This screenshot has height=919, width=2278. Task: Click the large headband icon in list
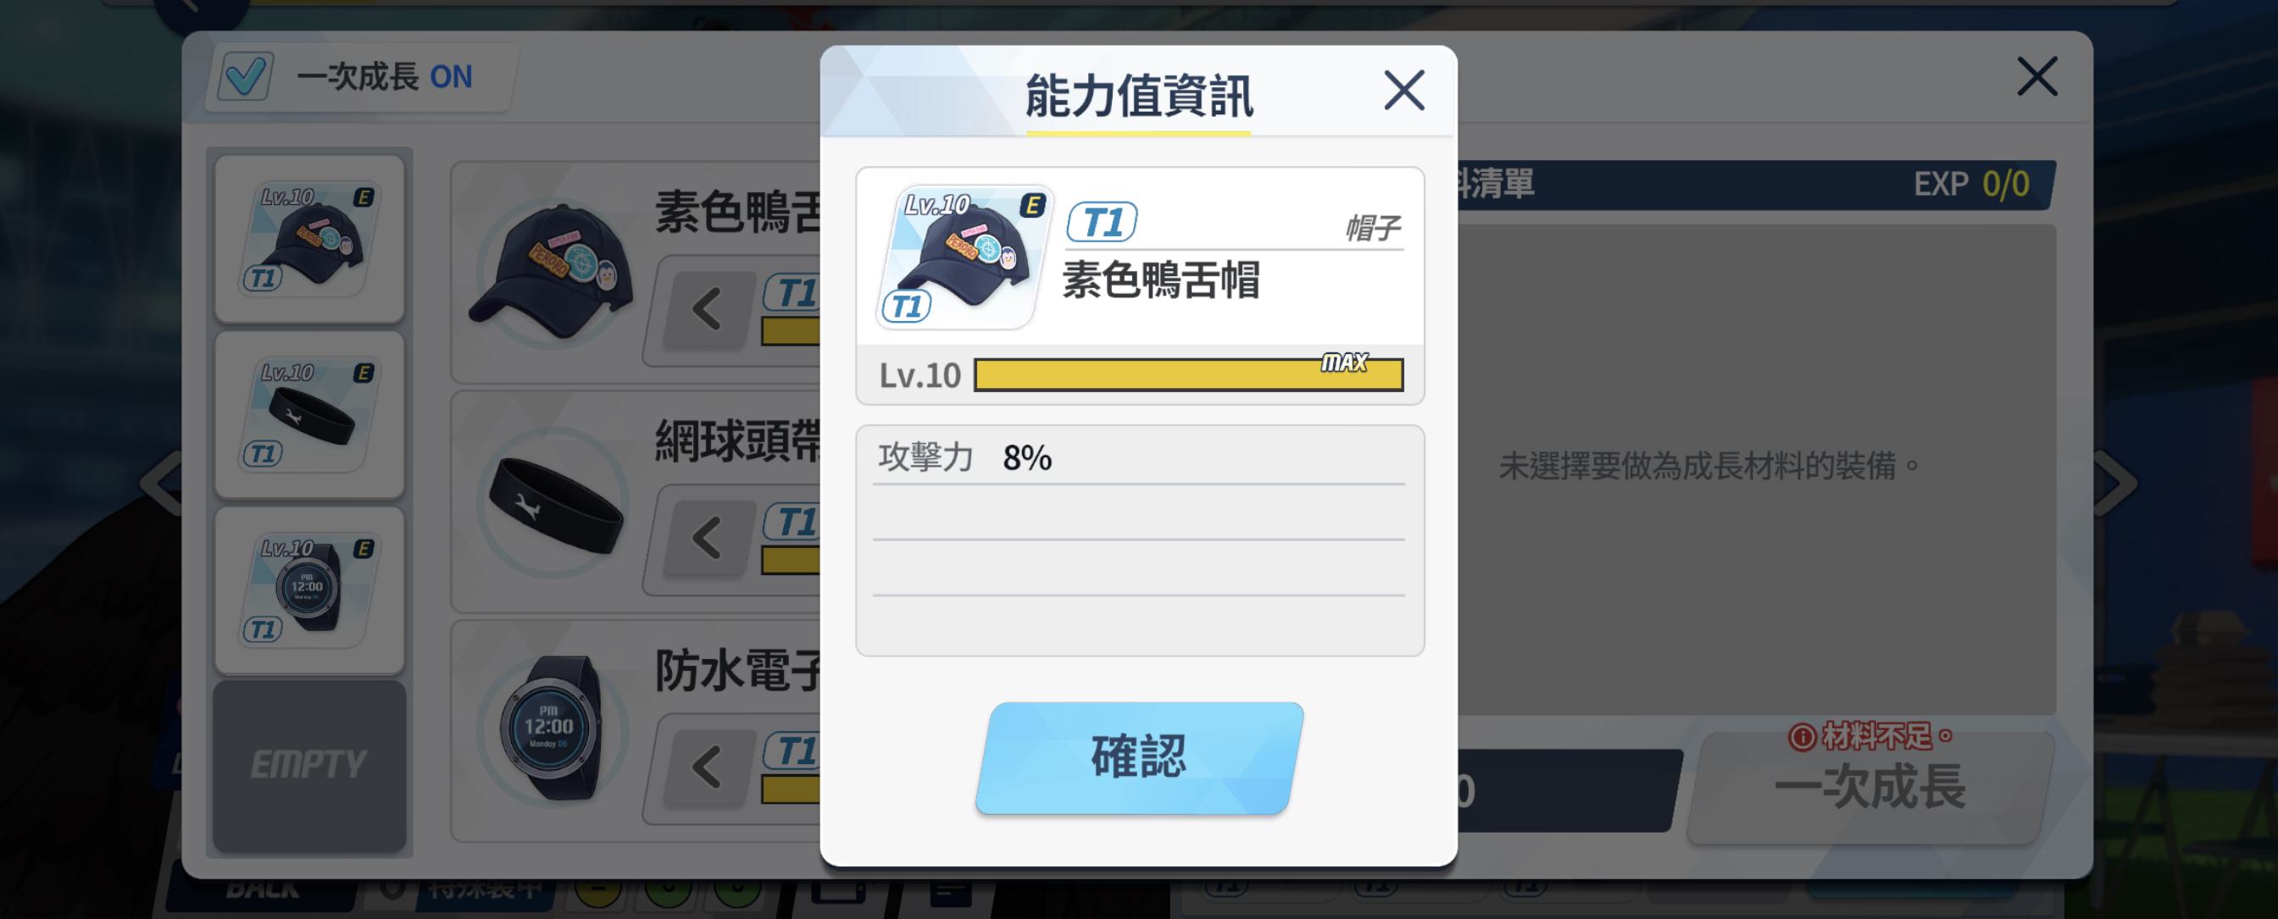pos(552,502)
